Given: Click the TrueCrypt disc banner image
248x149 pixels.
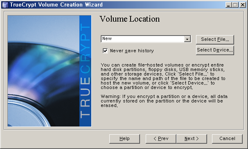Looking at the screenshot, I should click(50, 71).
